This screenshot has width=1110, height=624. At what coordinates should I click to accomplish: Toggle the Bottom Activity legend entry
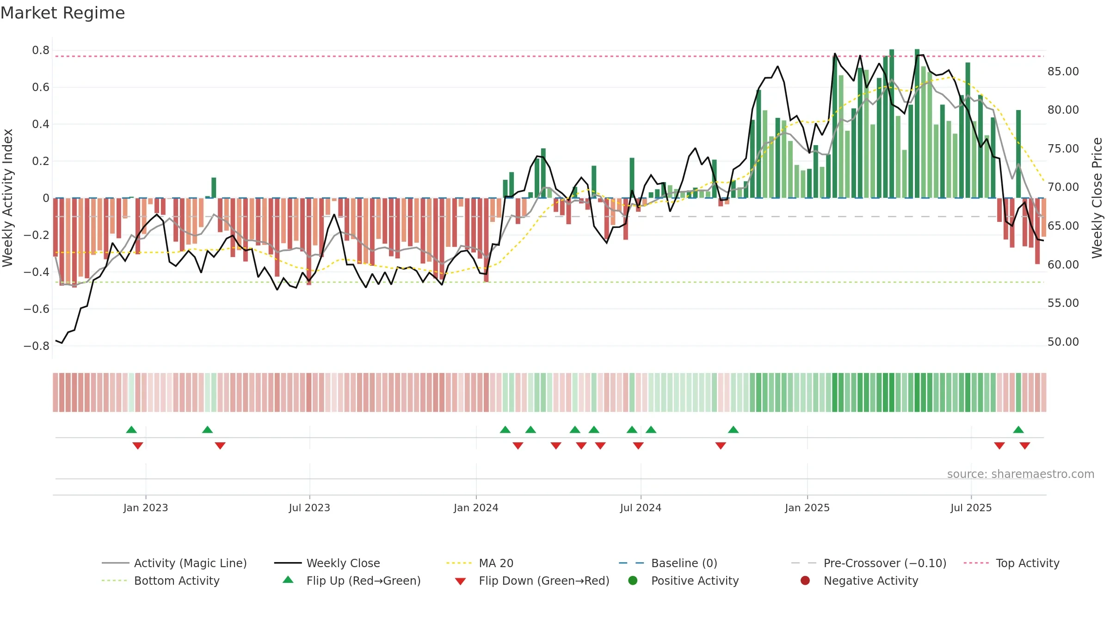(160, 581)
